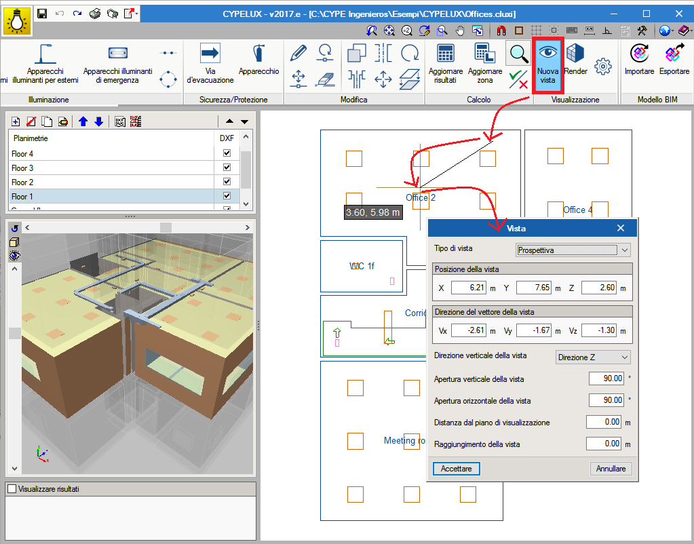This screenshot has height=544, width=694.
Task: Toggle the red magnet snap icon
Action: tap(501, 31)
